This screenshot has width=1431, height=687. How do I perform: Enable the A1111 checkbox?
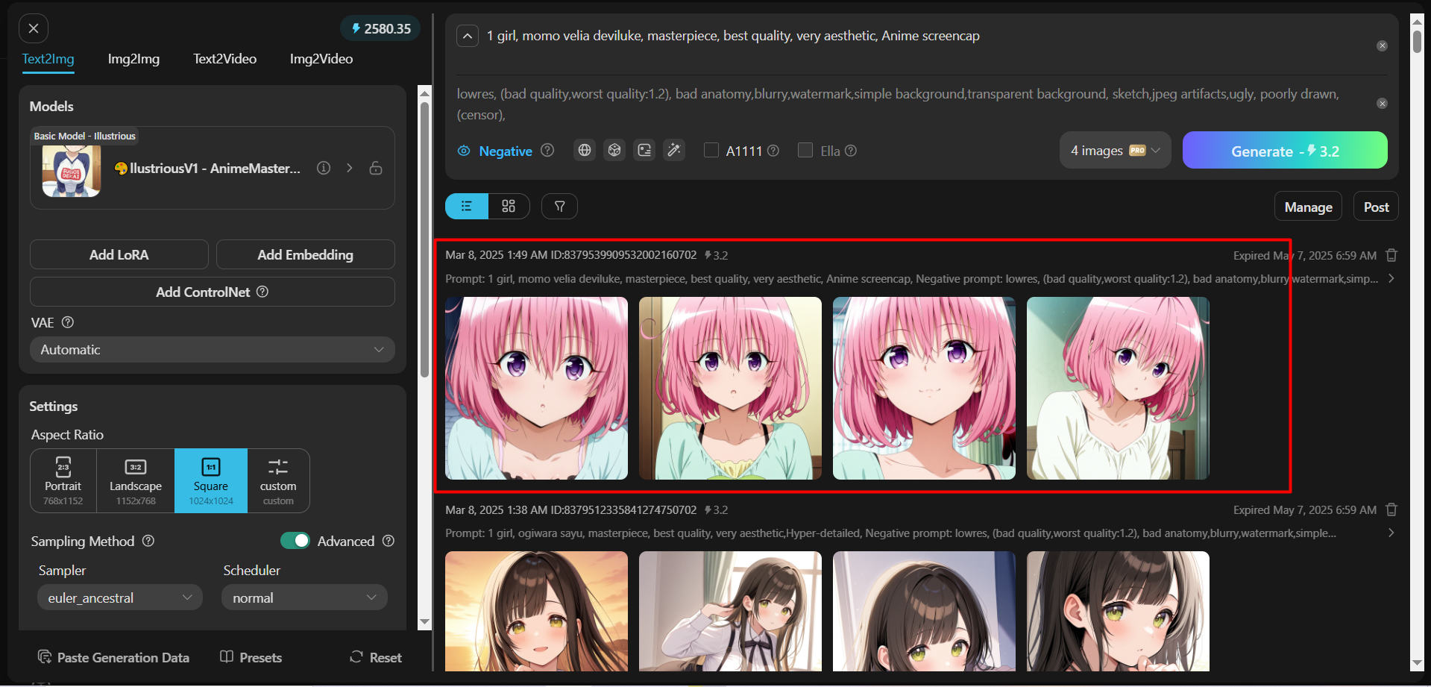711,150
